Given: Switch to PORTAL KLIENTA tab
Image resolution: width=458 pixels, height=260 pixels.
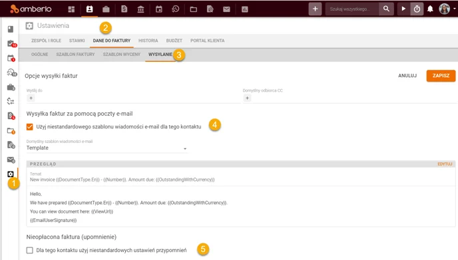Looking at the screenshot, I should 208,41.
